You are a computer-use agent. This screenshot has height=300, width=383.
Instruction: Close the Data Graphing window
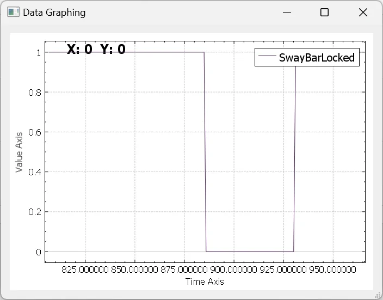[x=363, y=12]
